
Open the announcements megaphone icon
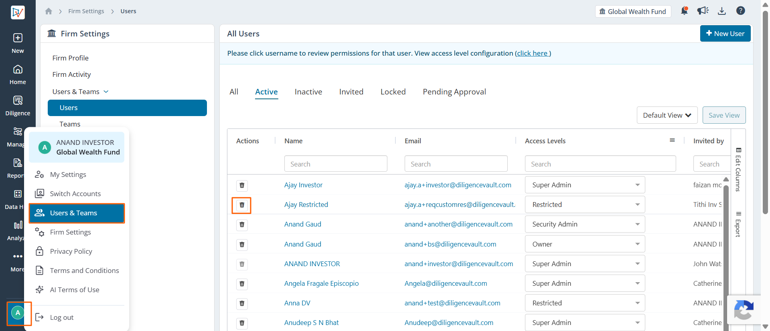(x=703, y=11)
